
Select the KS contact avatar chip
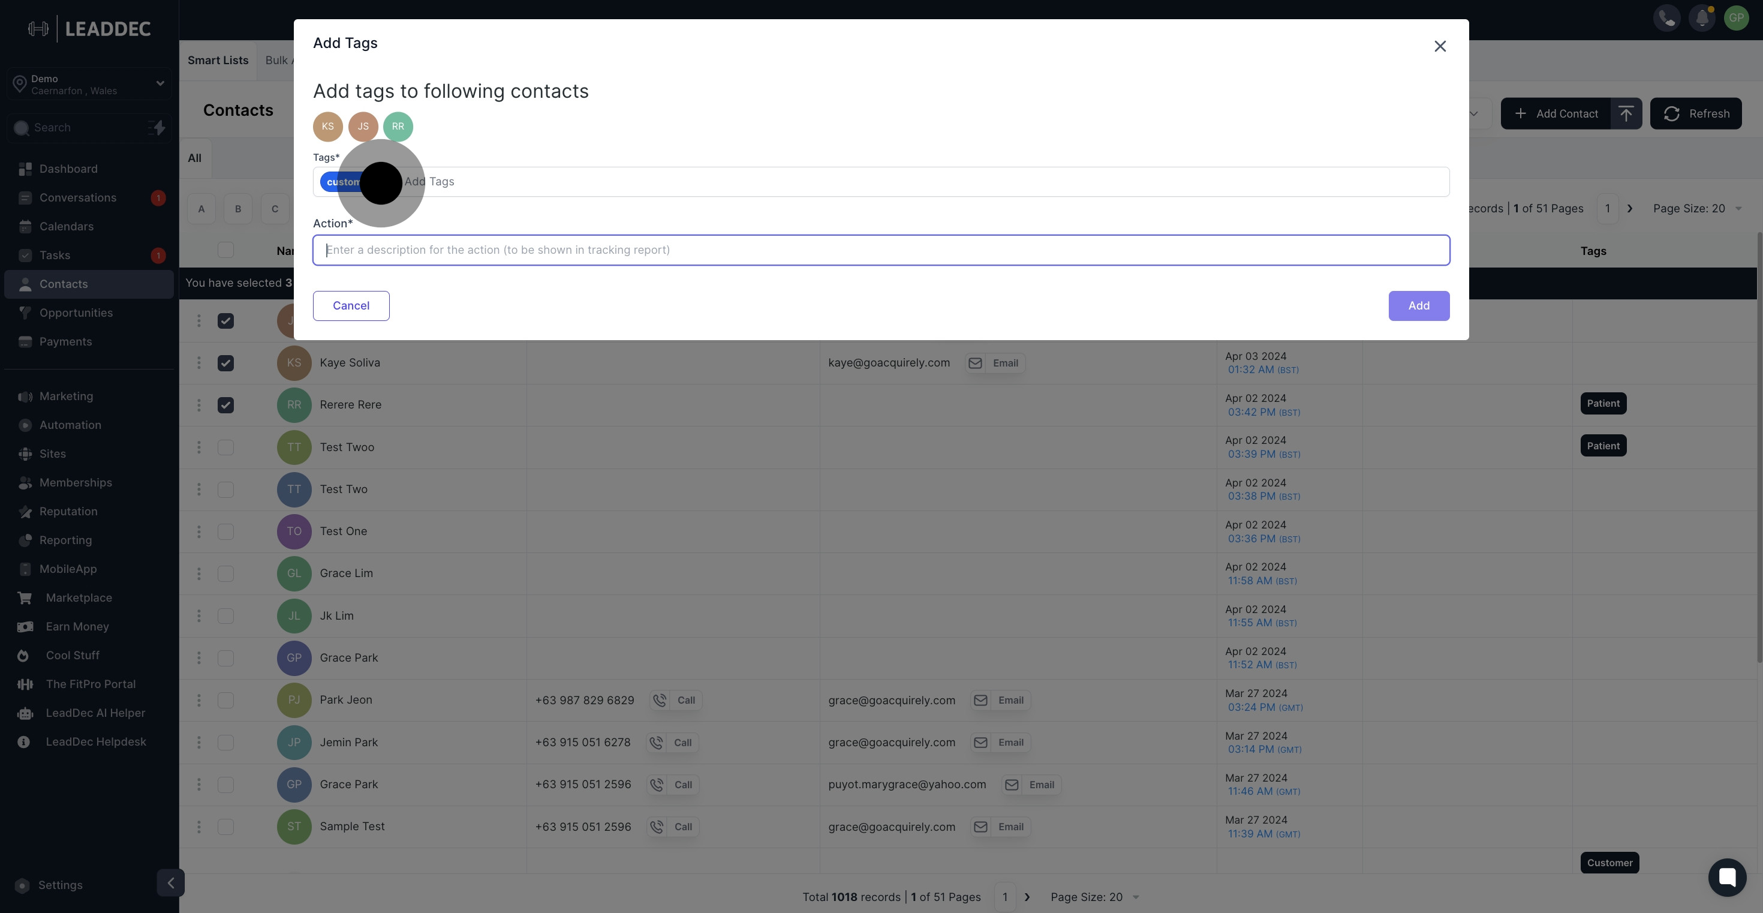tap(328, 127)
